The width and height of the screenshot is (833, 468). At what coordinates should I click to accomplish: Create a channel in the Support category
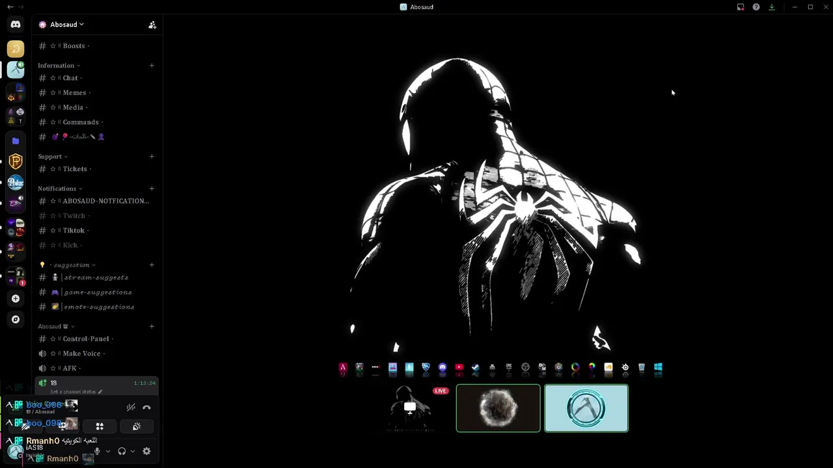tap(152, 157)
